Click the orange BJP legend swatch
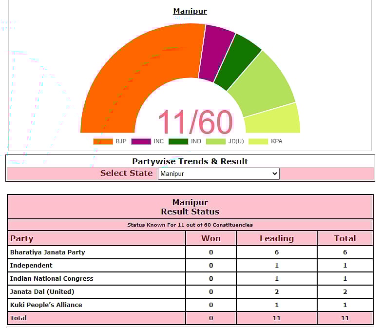 coord(103,141)
